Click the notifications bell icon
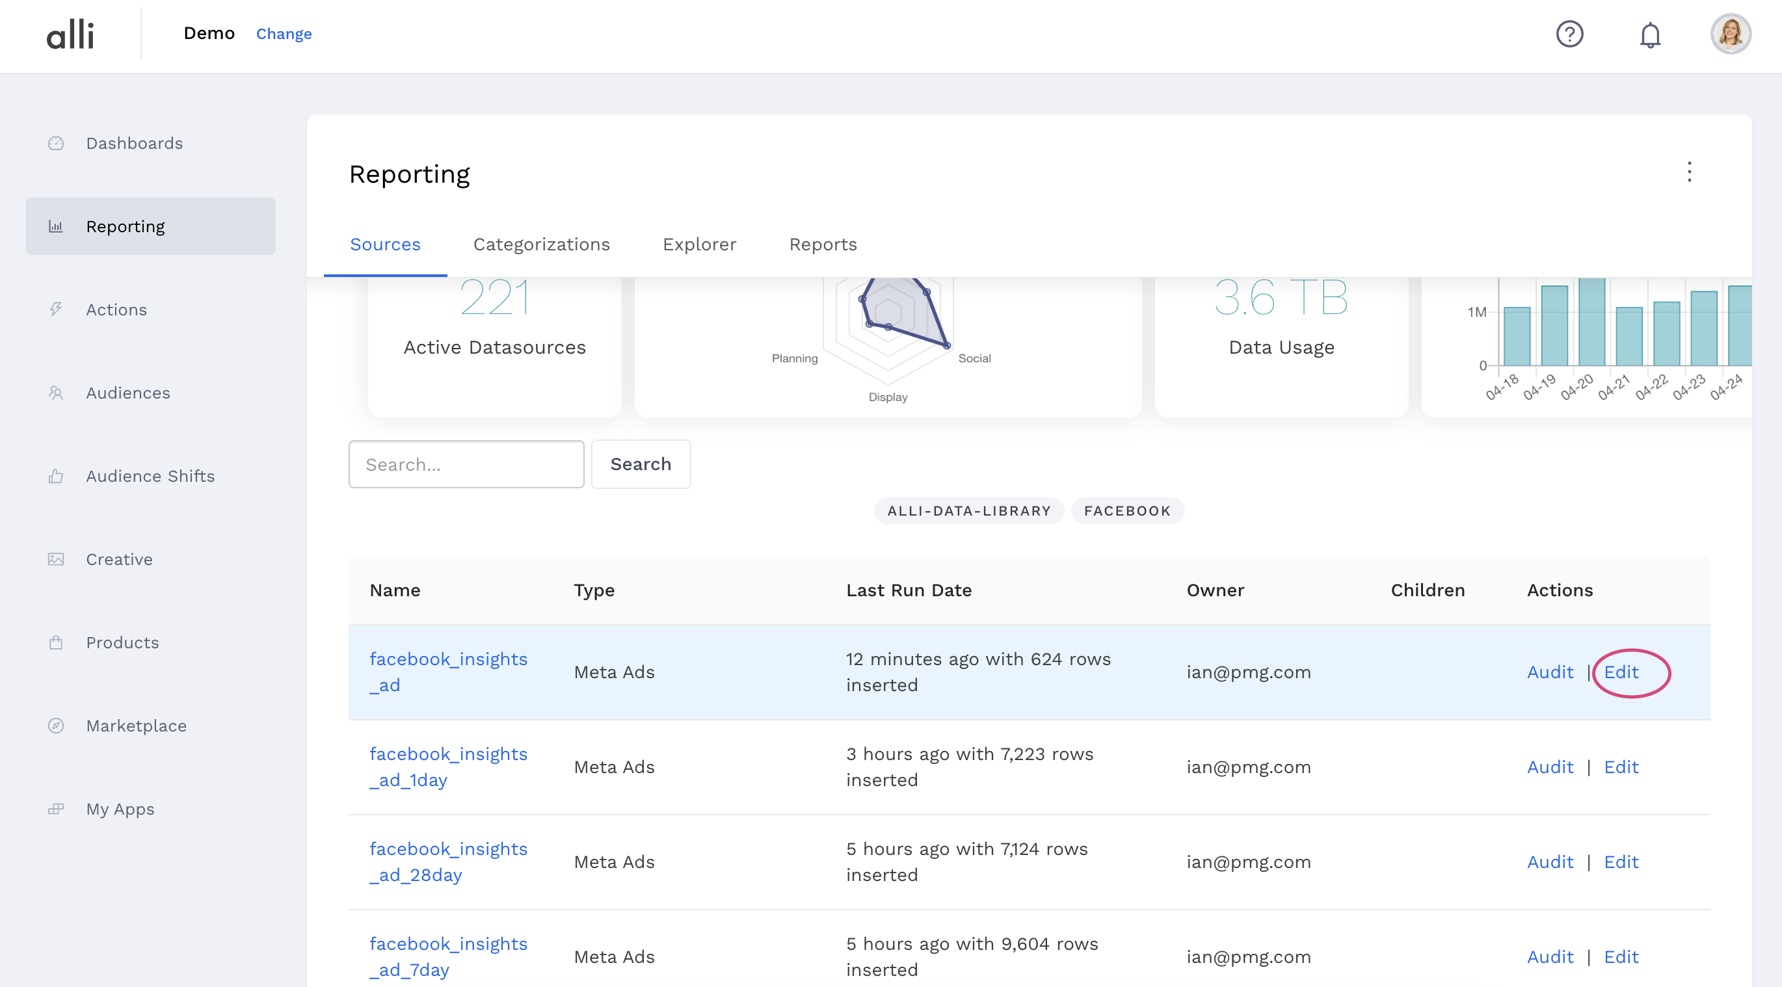This screenshot has height=987, width=1782. [1650, 34]
